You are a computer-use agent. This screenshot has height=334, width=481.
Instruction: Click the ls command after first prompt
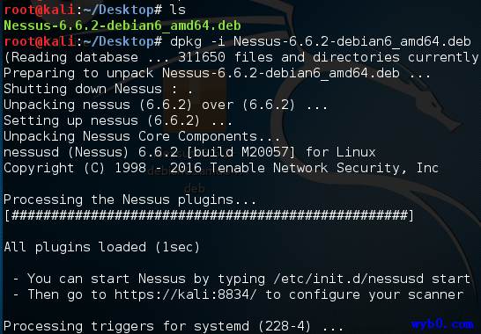pos(178,10)
